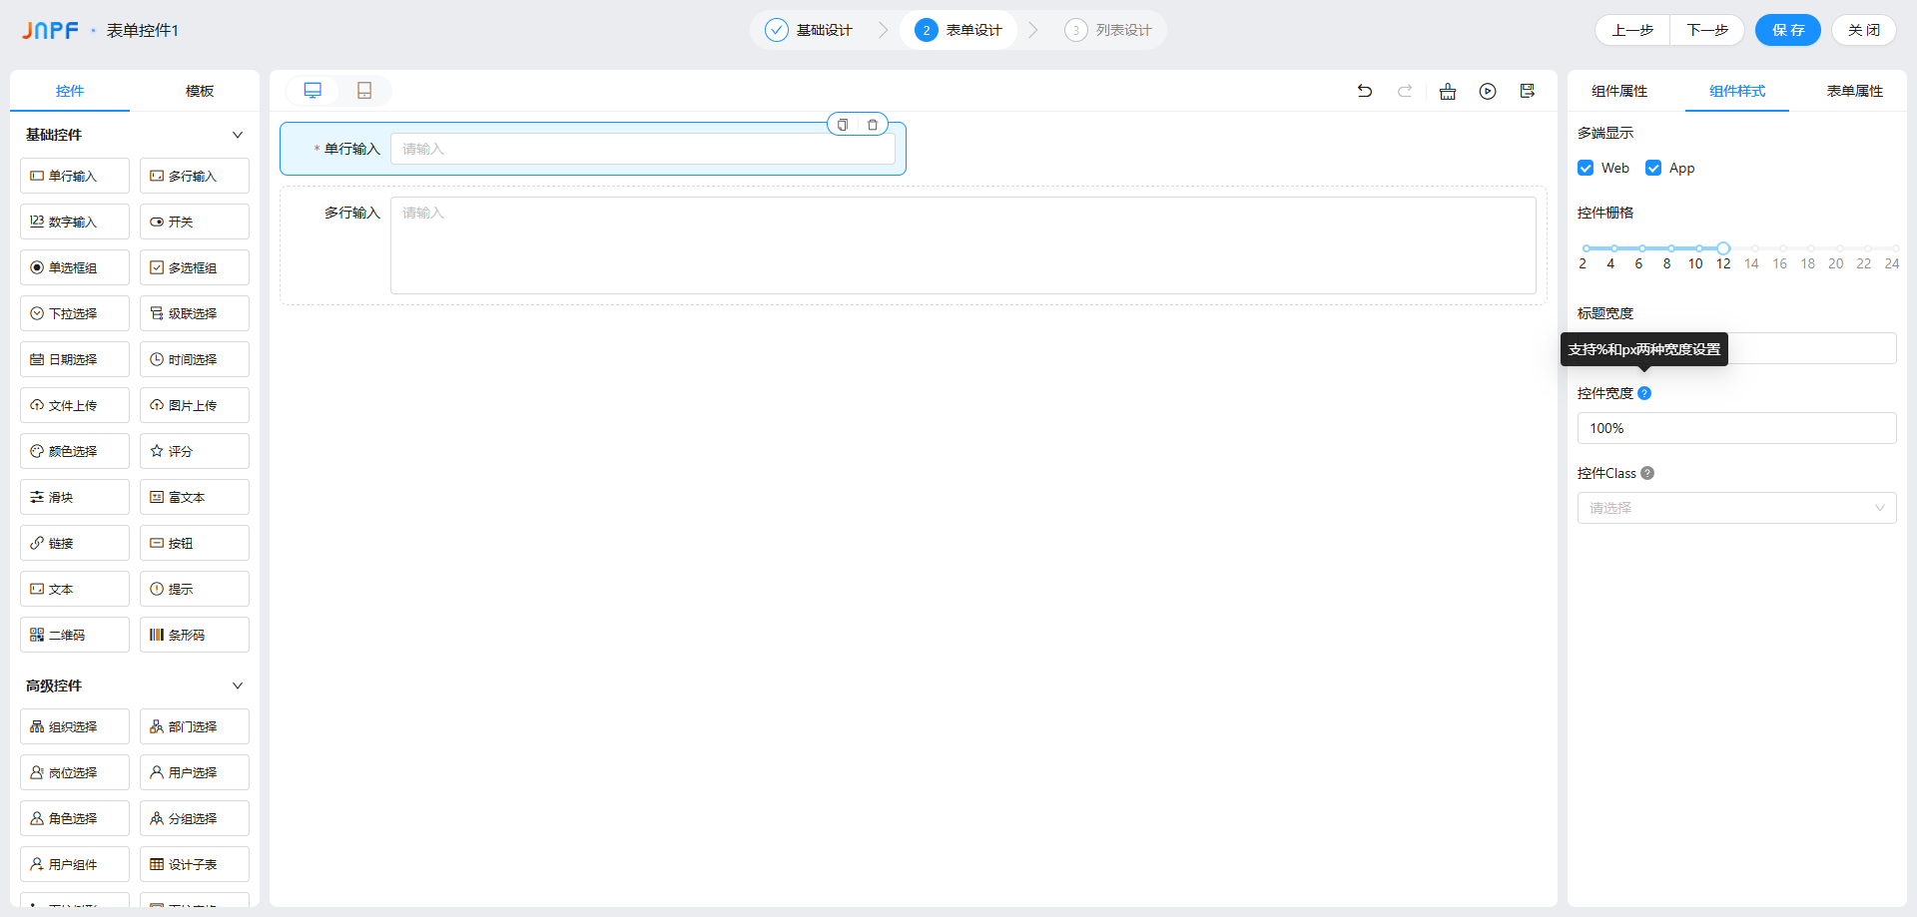
Task: Click the 控件宽度 input showing 100%
Action: (1737, 428)
